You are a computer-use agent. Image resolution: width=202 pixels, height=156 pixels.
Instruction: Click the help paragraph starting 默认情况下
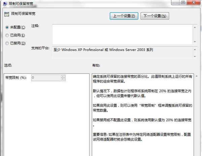click(142, 93)
